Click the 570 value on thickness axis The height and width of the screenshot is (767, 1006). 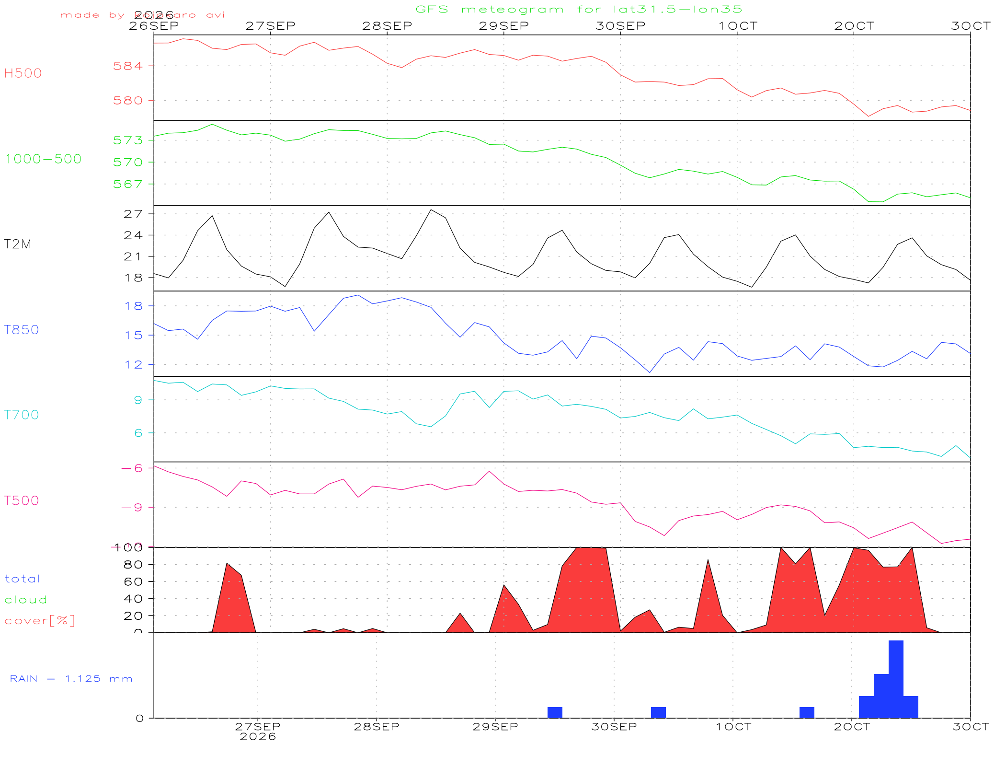128,163
